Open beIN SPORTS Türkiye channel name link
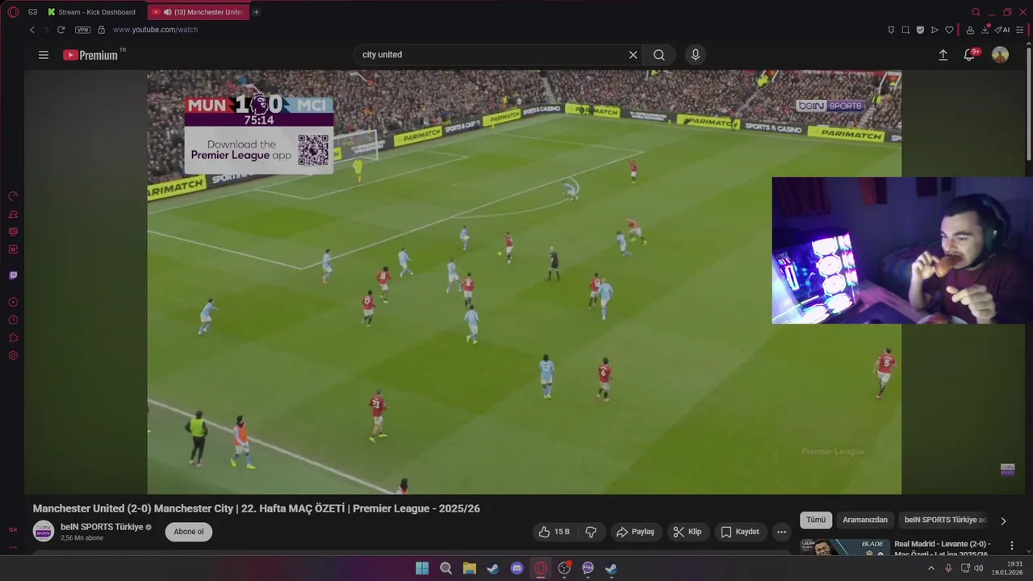Image resolution: width=1033 pixels, height=581 pixels. click(x=102, y=527)
